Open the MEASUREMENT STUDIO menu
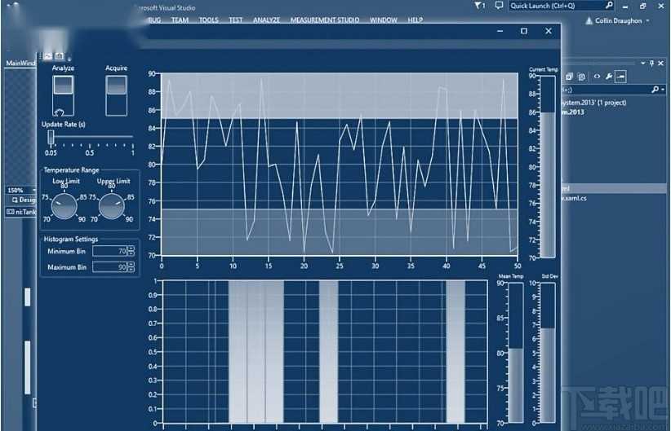This screenshot has width=671, height=431. pos(325,20)
